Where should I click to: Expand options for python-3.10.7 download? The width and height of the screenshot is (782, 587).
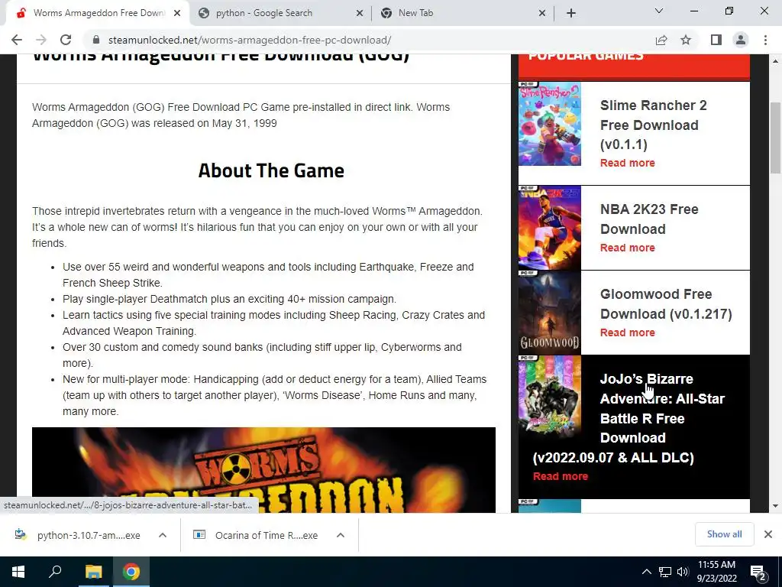(163, 535)
